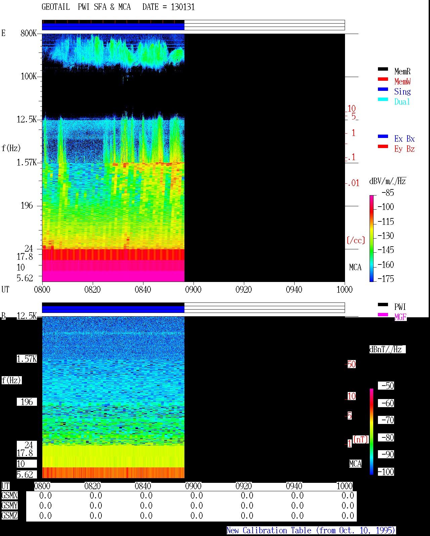Click the red "[/cc]" density unit label
Viewport: 430px width, 536px height.
click(356, 240)
